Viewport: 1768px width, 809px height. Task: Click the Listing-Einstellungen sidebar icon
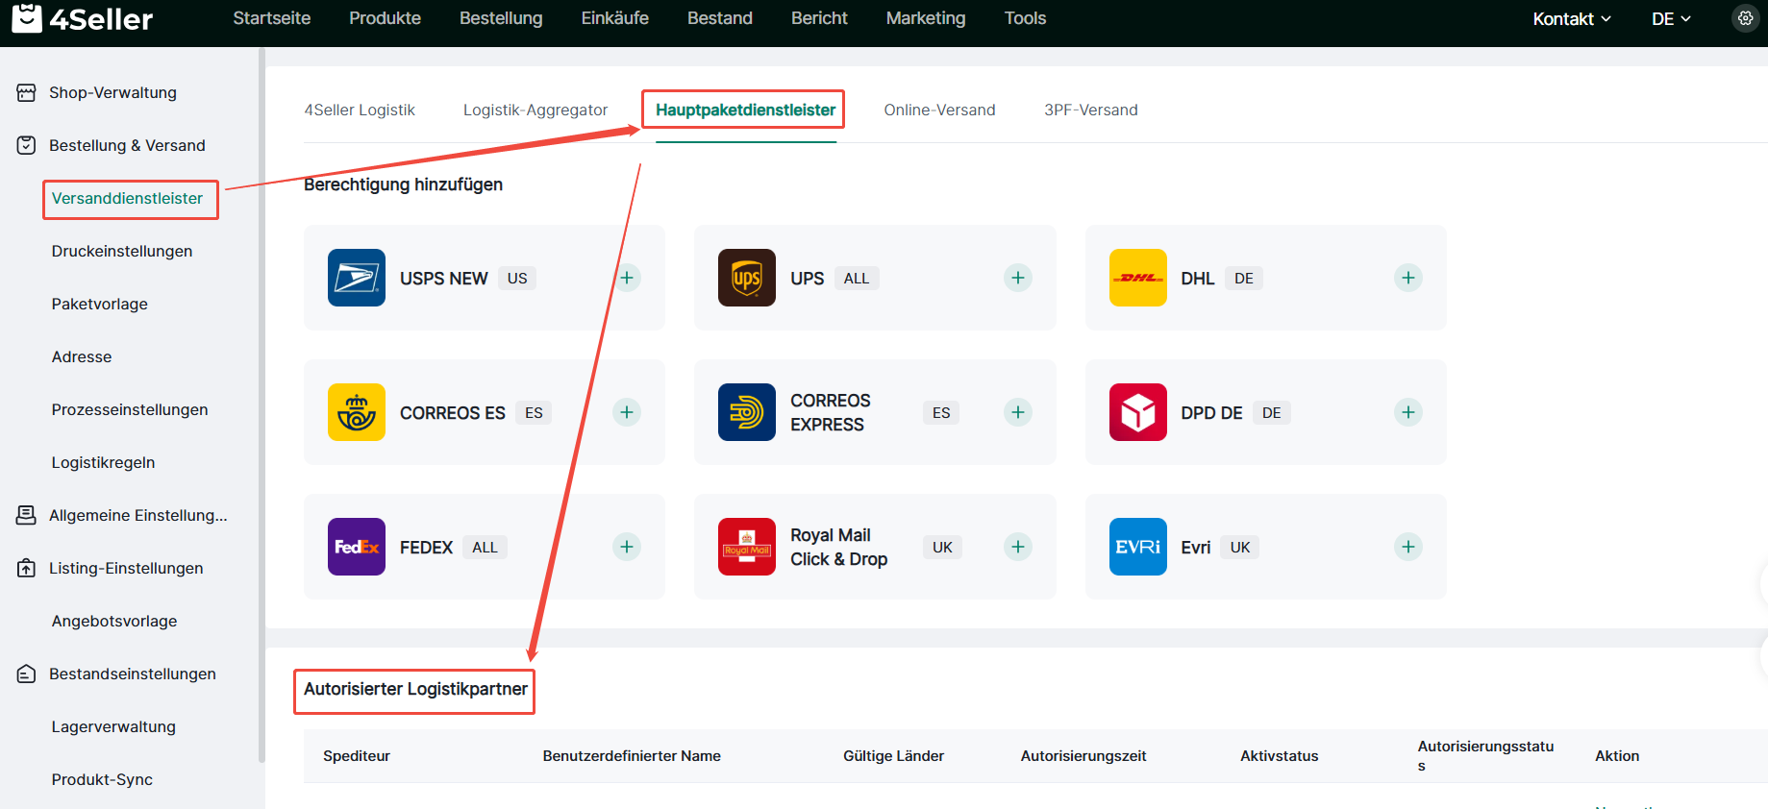click(x=27, y=568)
